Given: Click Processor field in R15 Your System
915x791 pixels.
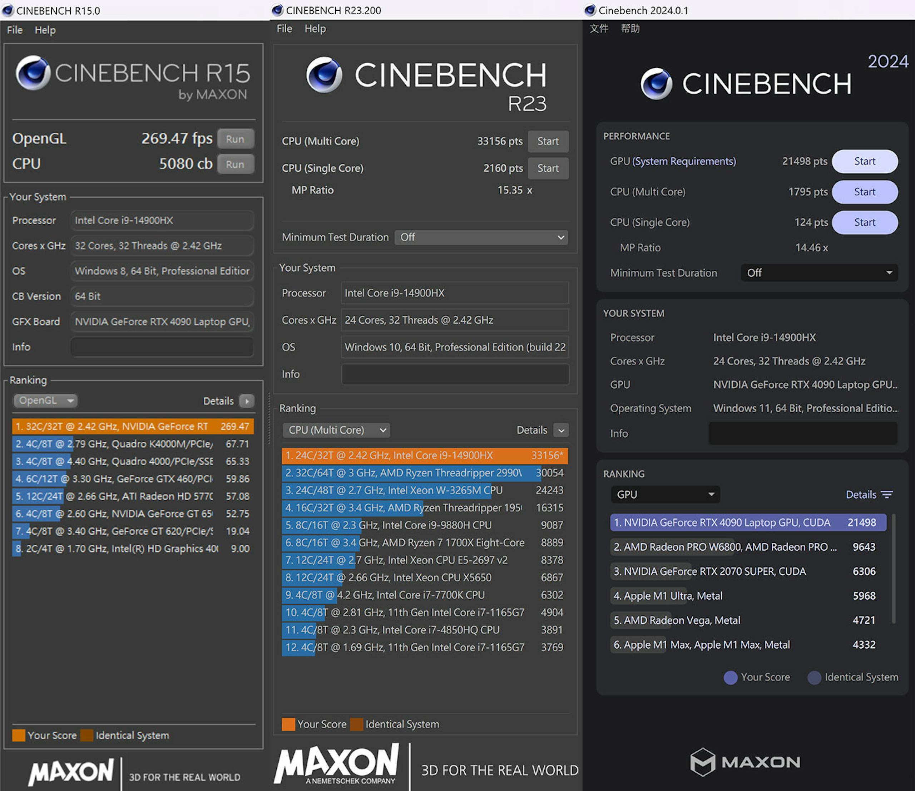Looking at the screenshot, I should pyautogui.click(x=162, y=221).
